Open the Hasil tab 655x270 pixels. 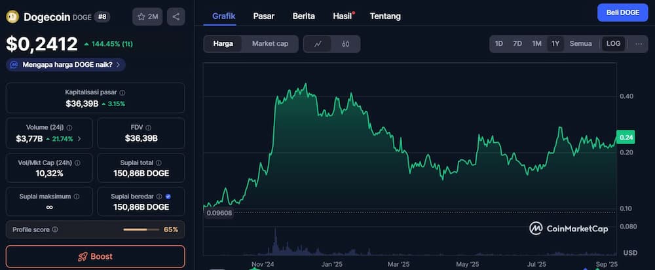point(342,16)
